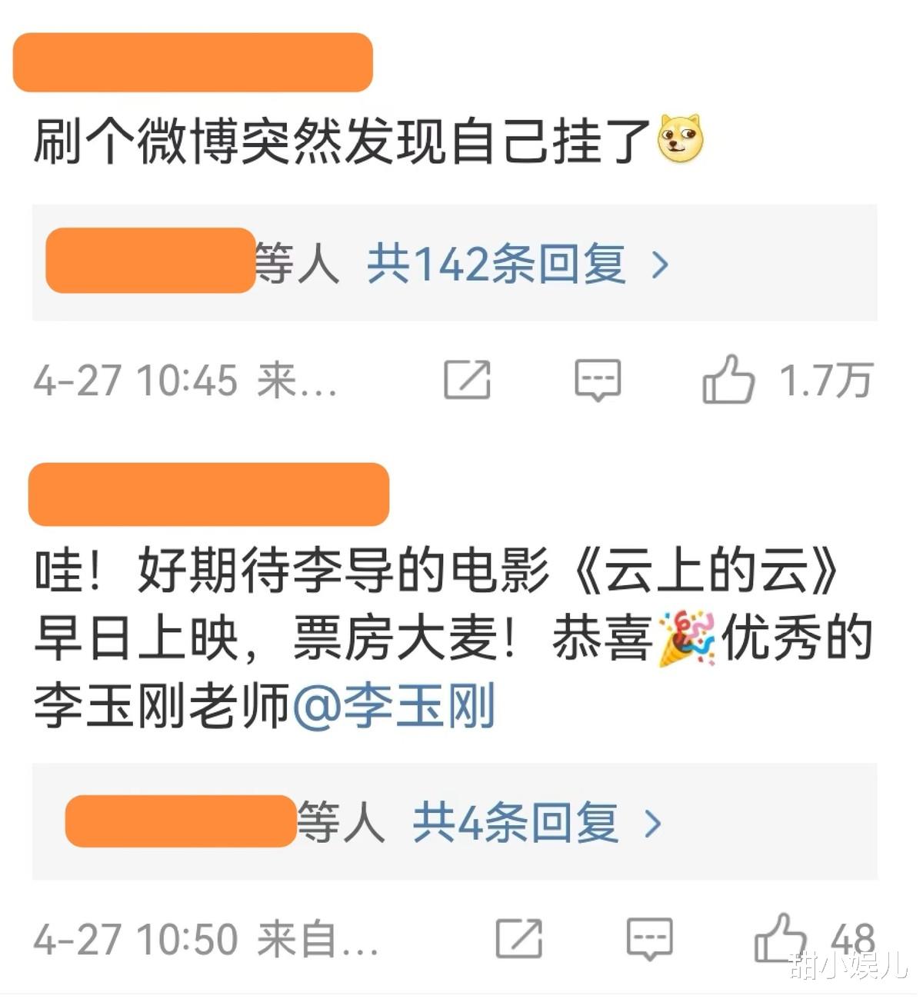This screenshot has width=923, height=999.
Task: Tap the party popper emoji
Action: click(687, 639)
